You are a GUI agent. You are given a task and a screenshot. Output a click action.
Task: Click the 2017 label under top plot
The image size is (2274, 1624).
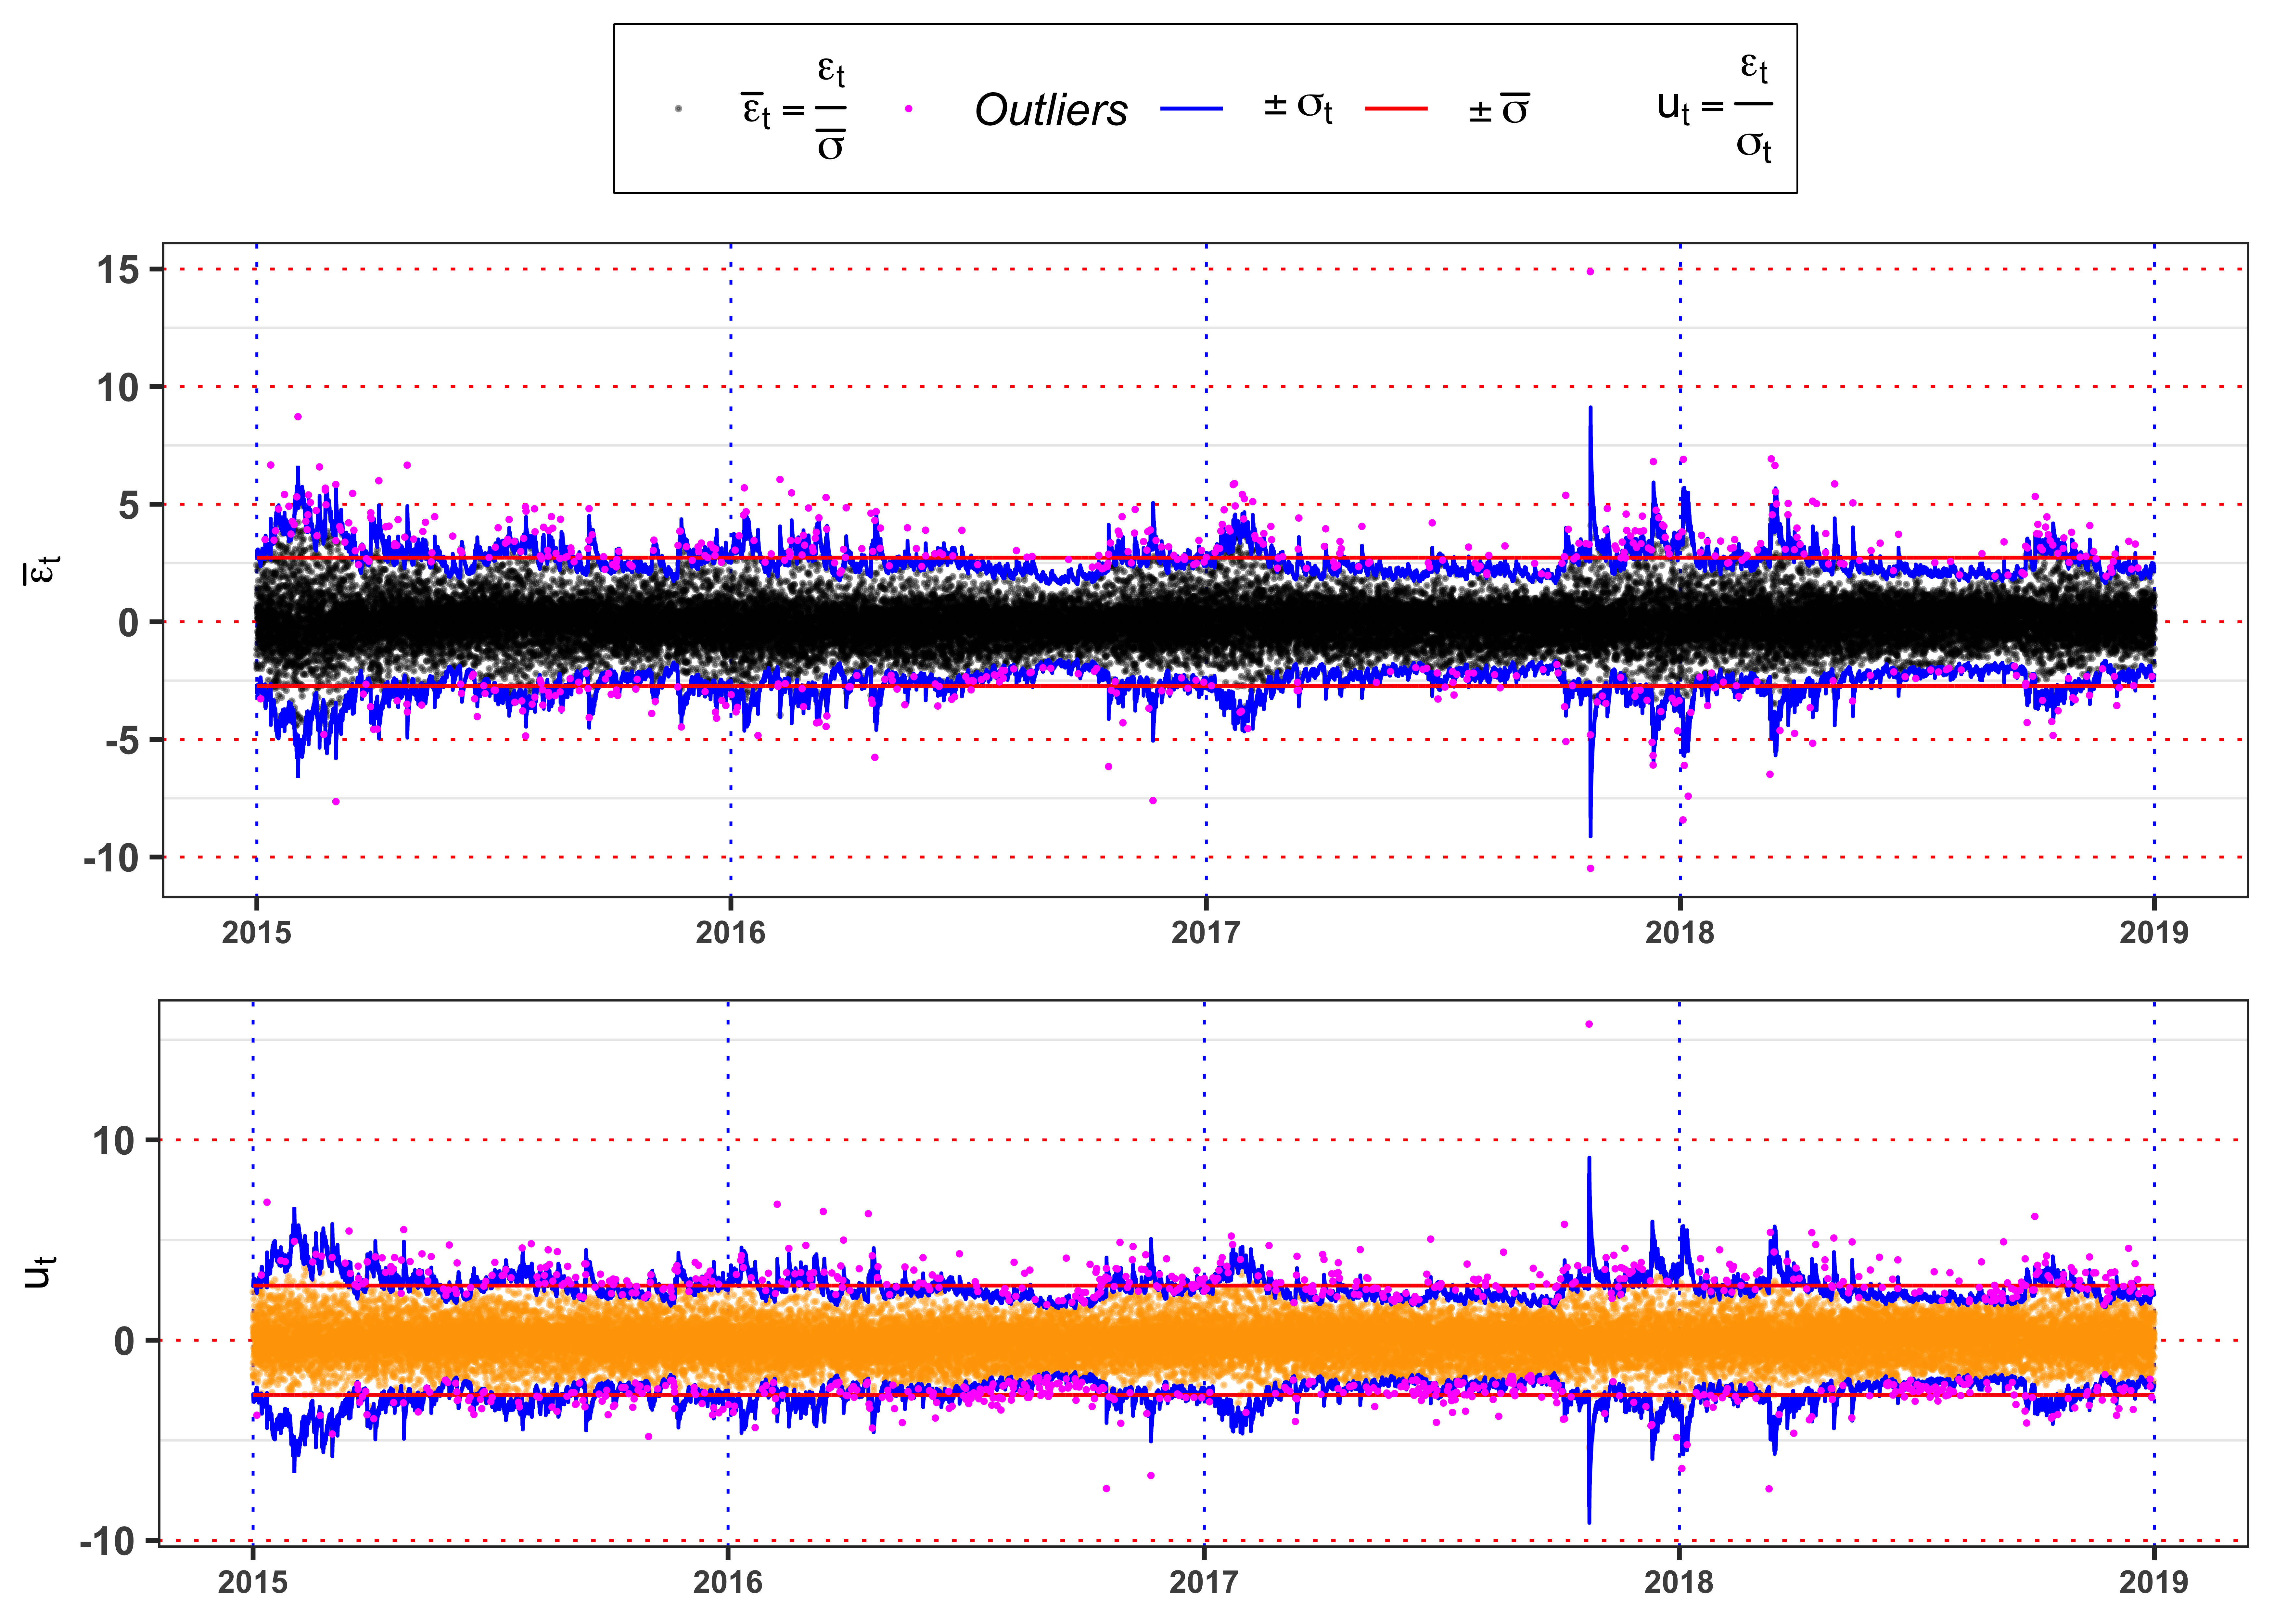(x=1206, y=933)
